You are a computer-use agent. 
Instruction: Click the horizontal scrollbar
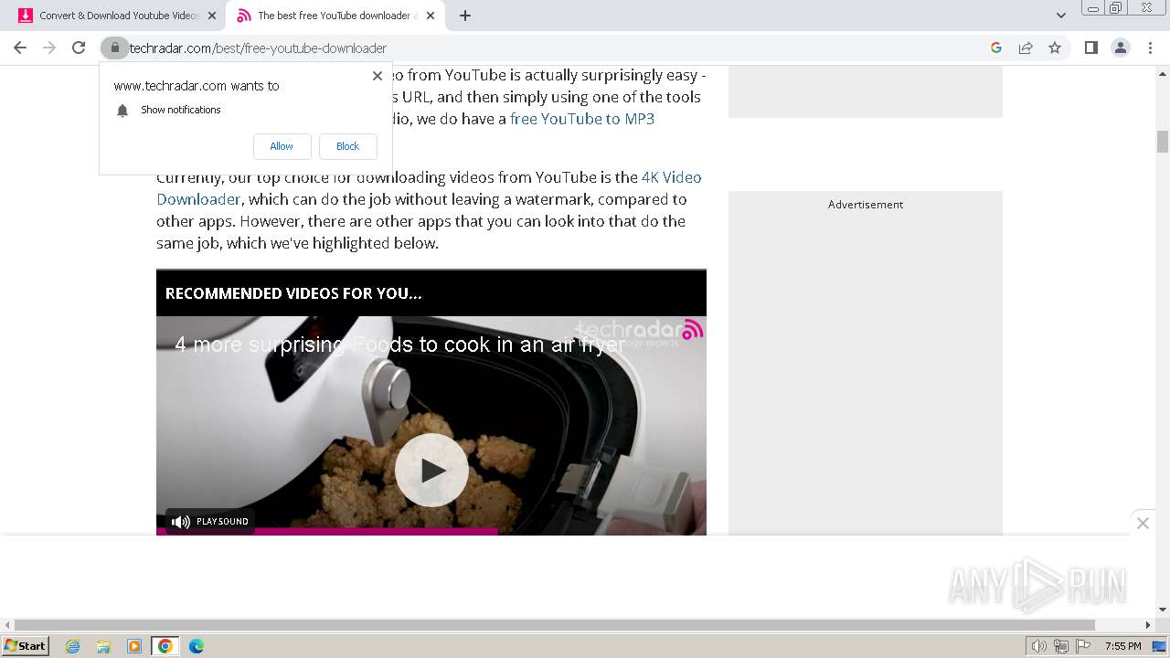(x=555, y=625)
